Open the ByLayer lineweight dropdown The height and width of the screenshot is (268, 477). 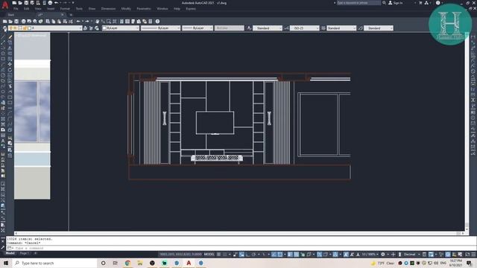(198, 28)
